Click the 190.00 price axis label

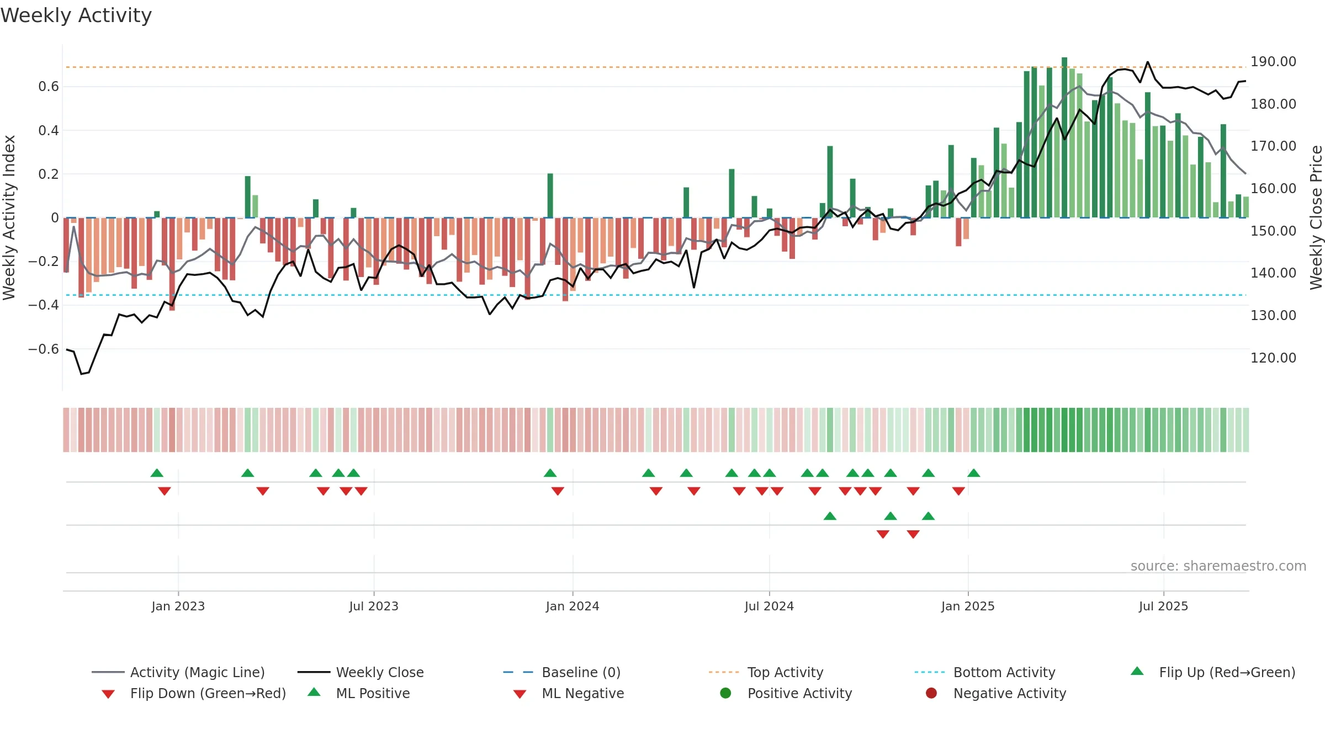coord(1273,62)
